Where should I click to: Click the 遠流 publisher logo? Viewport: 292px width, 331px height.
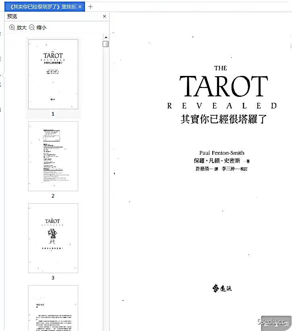[x=222, y=288]
